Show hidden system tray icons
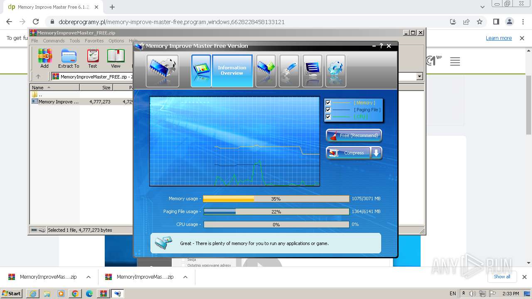Image resolution: width=532 pixels, height=299 pixels. (464, 294)
